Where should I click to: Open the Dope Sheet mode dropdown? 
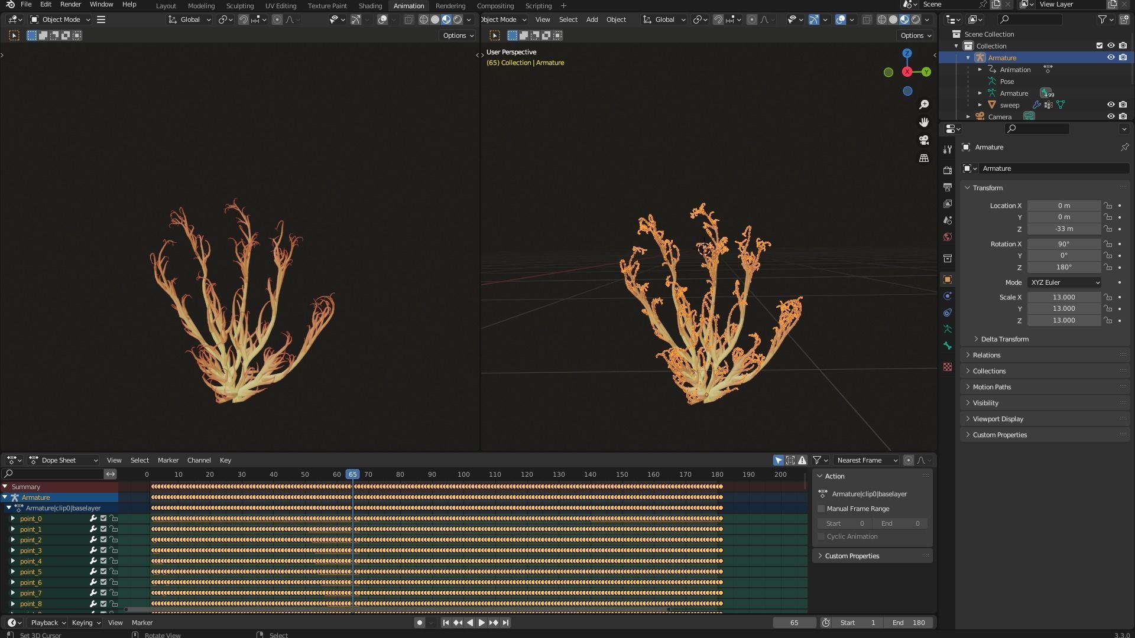pos(63,460)
